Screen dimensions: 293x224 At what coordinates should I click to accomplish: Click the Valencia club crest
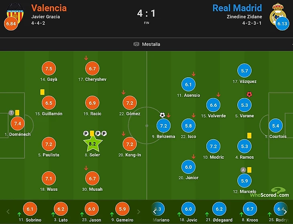pyautogui.click(x=15, y=13)
